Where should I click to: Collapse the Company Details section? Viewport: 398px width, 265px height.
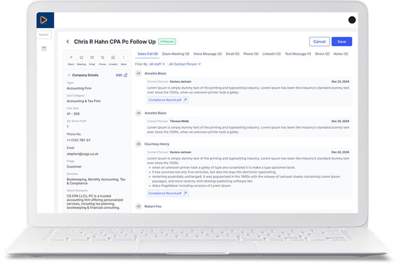(x=69, y=75)
